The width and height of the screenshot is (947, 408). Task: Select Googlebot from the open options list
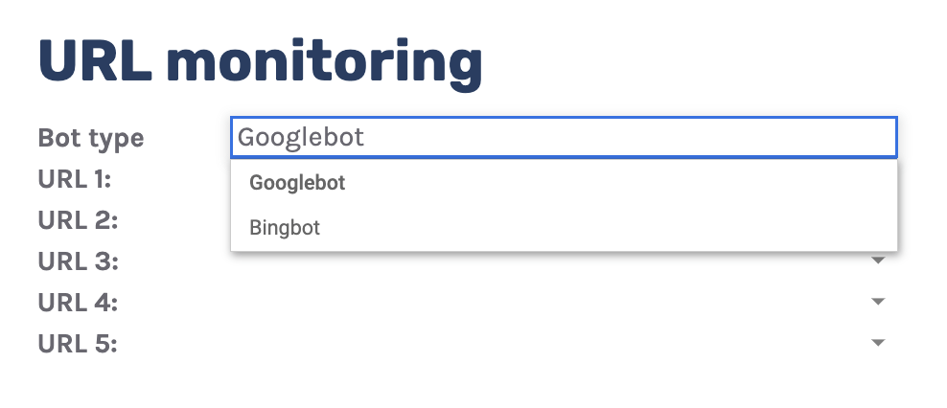point(297,183)
